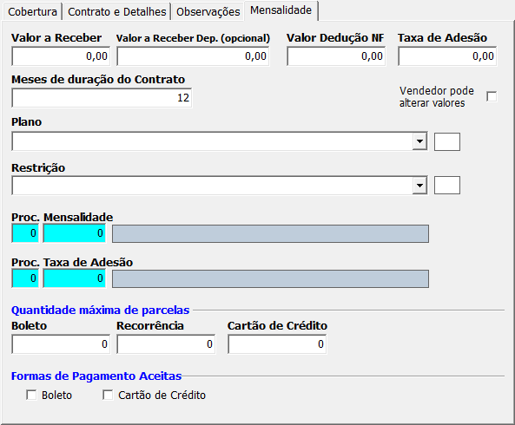This screenshot has width=515, height=425.
Task: Enable Vendedor pode alterar valores checkbox
Action: point(492,97)
